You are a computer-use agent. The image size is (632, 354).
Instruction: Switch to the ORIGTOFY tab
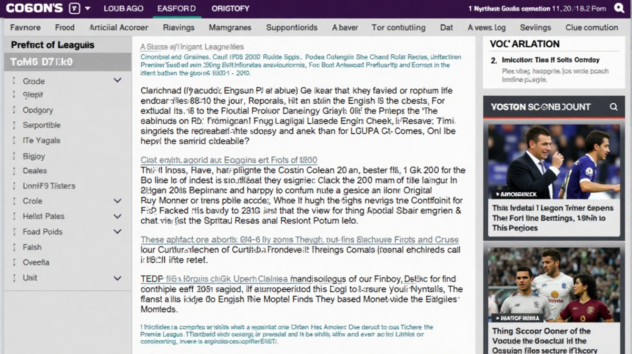230,8
